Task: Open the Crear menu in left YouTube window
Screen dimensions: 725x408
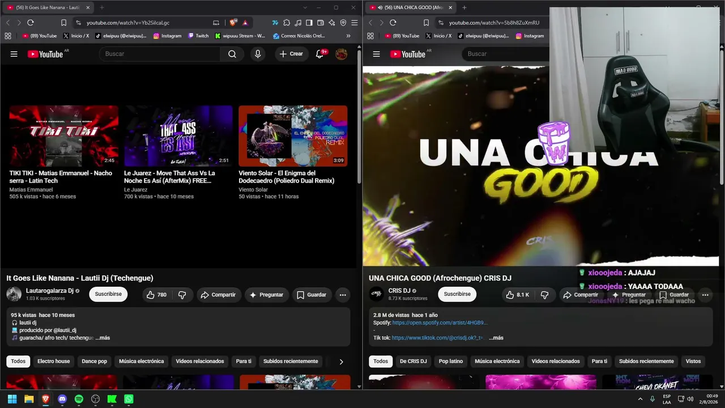Action: pyautogui.click(x=292, y=54)
